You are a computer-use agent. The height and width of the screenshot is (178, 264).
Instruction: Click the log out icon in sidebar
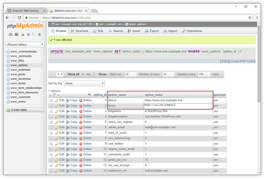pos(16,34)
